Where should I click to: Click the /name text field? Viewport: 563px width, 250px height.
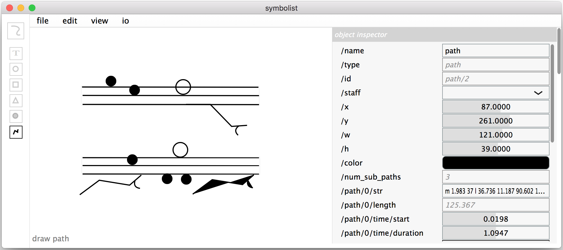click(496, 51)
